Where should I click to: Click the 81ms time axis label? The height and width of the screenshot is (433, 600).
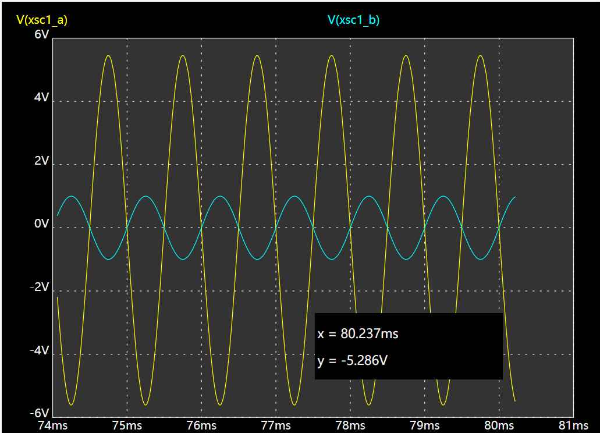tap(573, 425)
